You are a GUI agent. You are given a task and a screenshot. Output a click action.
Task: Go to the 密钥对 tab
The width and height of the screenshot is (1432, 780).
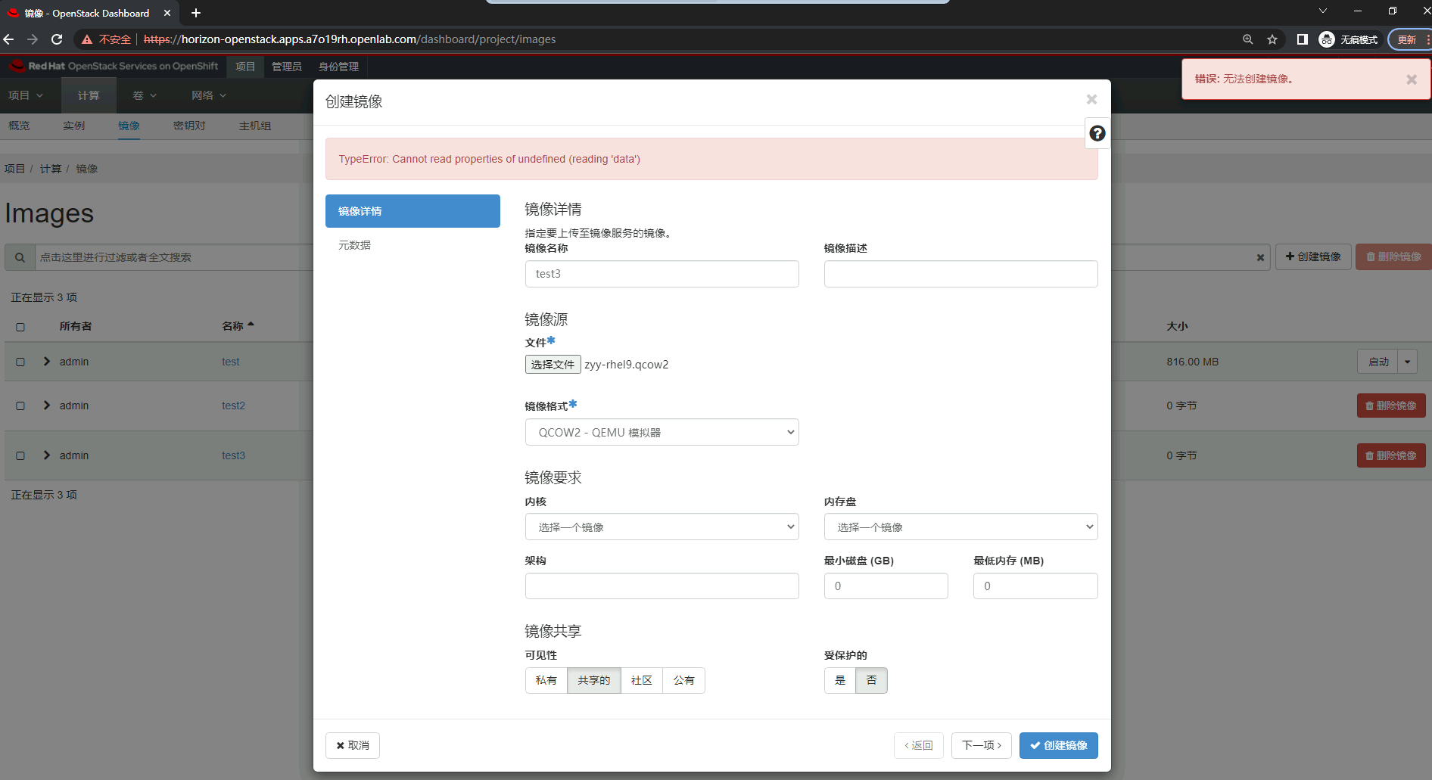[x=189, y=126]
